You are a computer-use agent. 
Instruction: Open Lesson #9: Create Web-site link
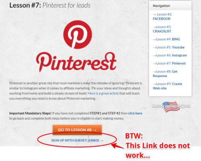[x=168, y=86]
